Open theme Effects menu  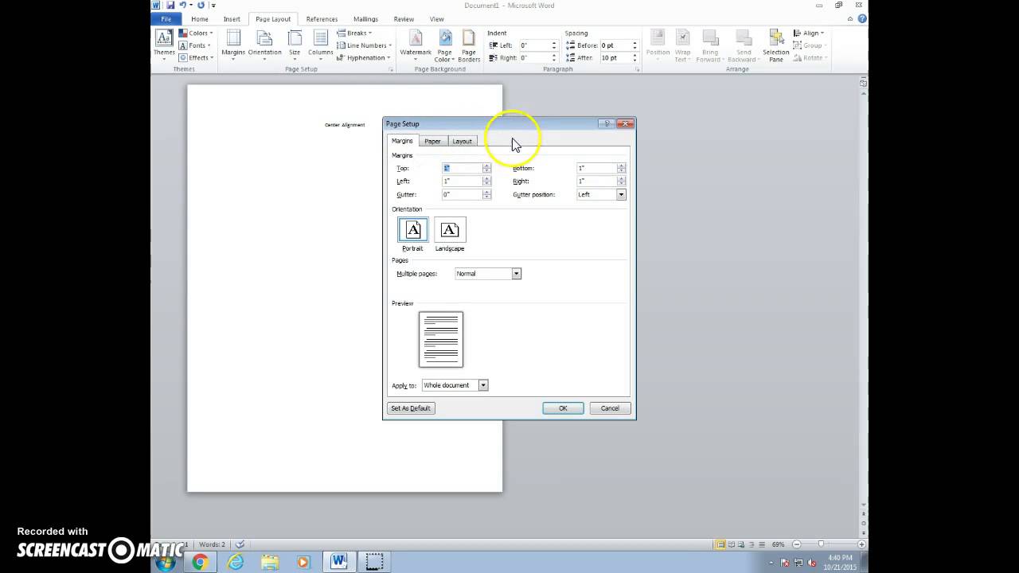[196, 57]
